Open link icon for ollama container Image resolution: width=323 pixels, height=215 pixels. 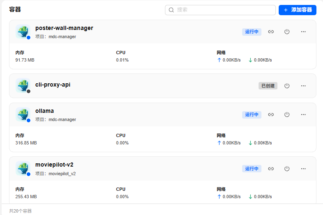271,114
